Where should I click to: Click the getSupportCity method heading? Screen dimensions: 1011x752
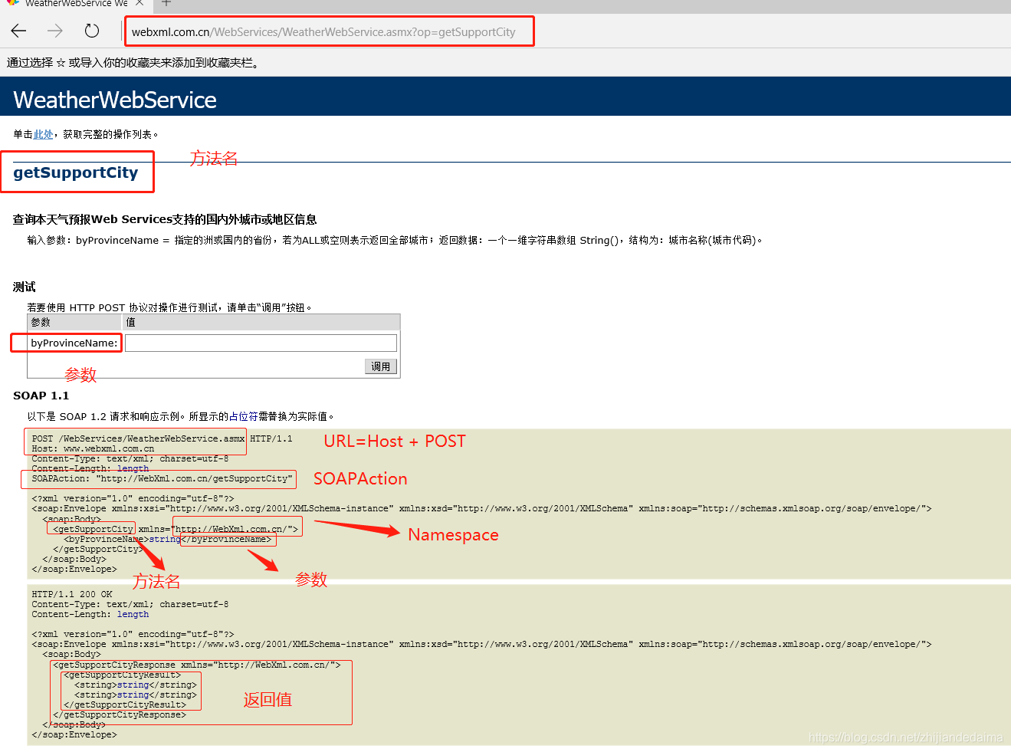click(76, 172)
